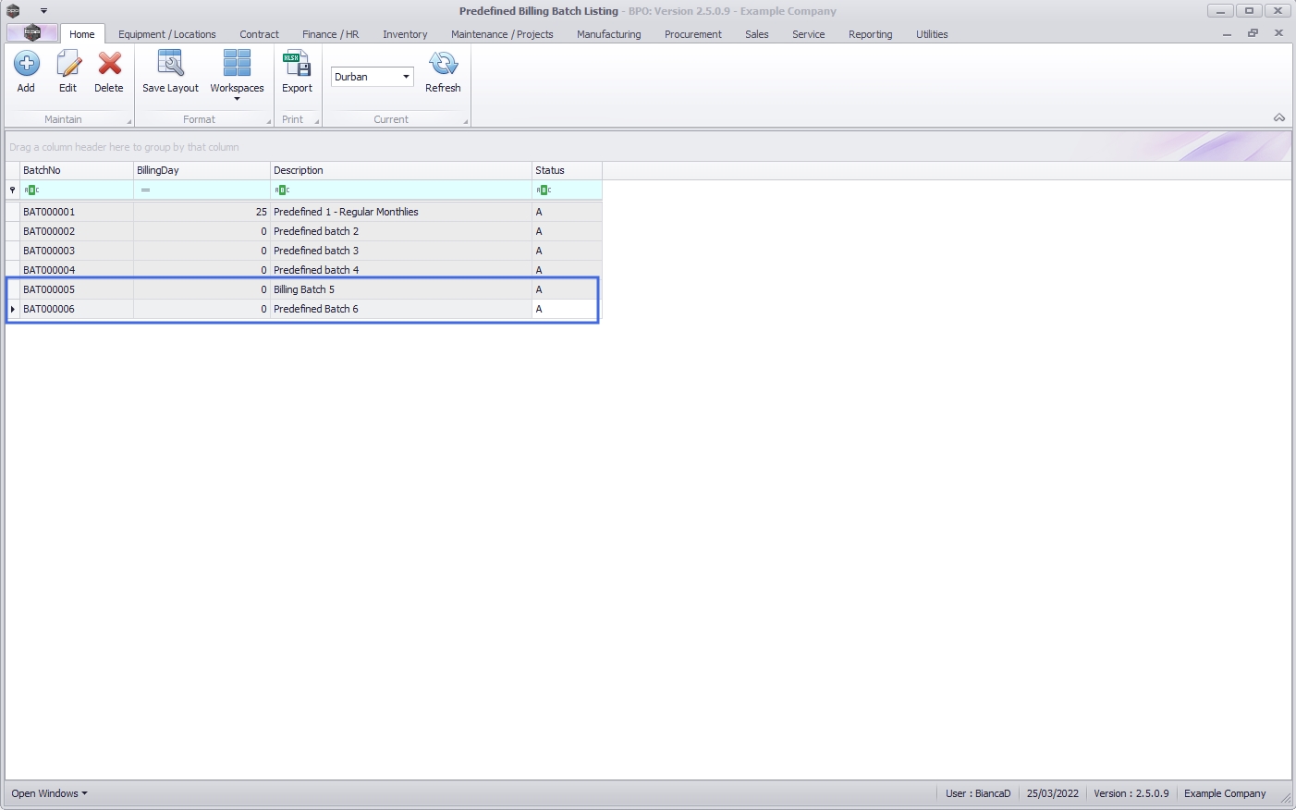
Task: Open the Service tab
Action: pyautogui.click(x=808, y=34)
